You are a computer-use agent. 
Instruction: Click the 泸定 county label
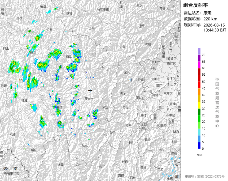(105, 107)
